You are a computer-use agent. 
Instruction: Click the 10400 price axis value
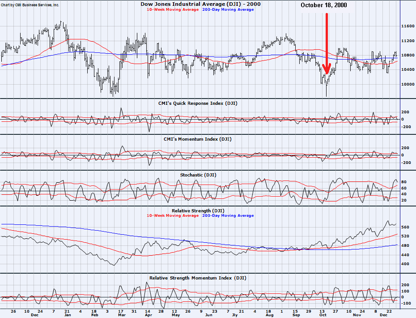(408, 69)
